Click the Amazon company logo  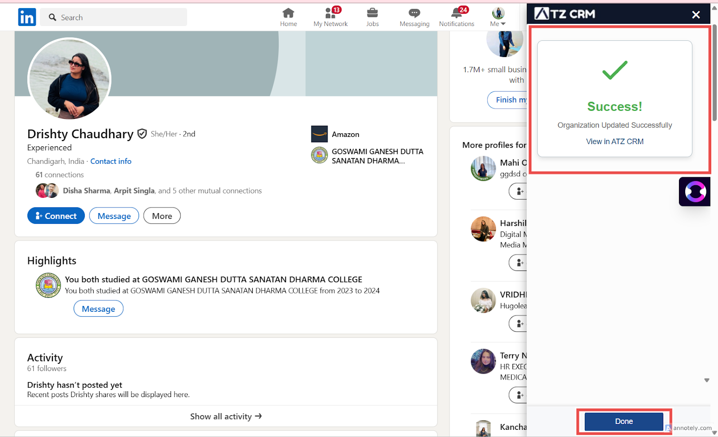[x=320, y=134]
